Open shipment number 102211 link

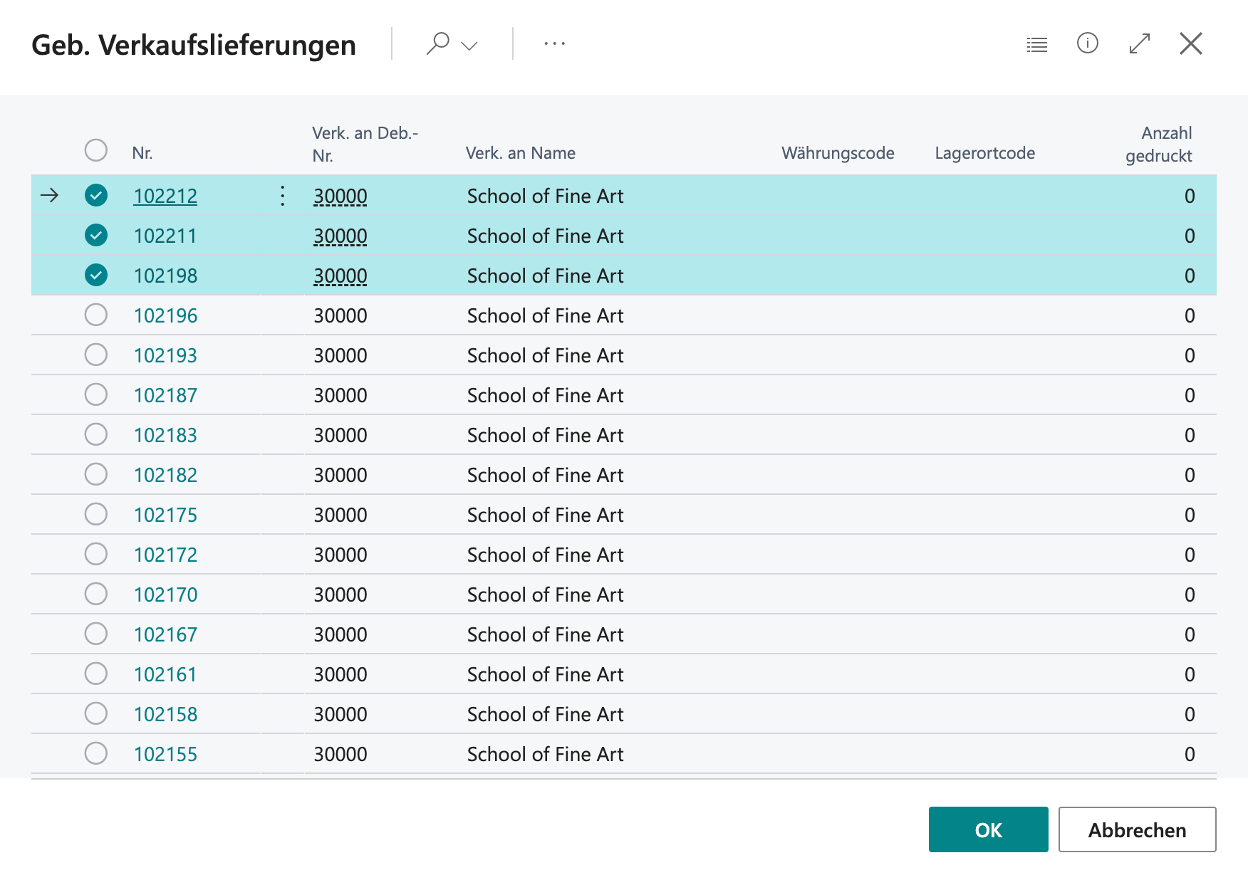click(165, 236)
